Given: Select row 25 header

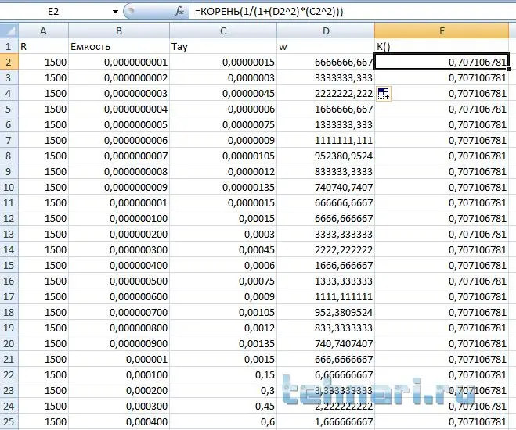Looking at the screenshot, I should tap(9, 421).
